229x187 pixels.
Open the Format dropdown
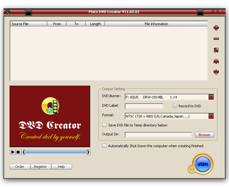pos(211,116)
